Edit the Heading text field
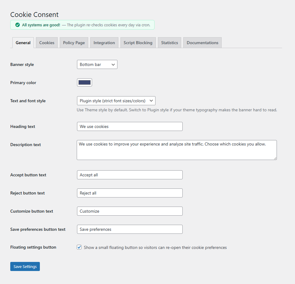 [x=130, y=126]
